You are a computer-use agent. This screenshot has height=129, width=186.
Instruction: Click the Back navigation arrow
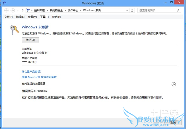[6, 10]
